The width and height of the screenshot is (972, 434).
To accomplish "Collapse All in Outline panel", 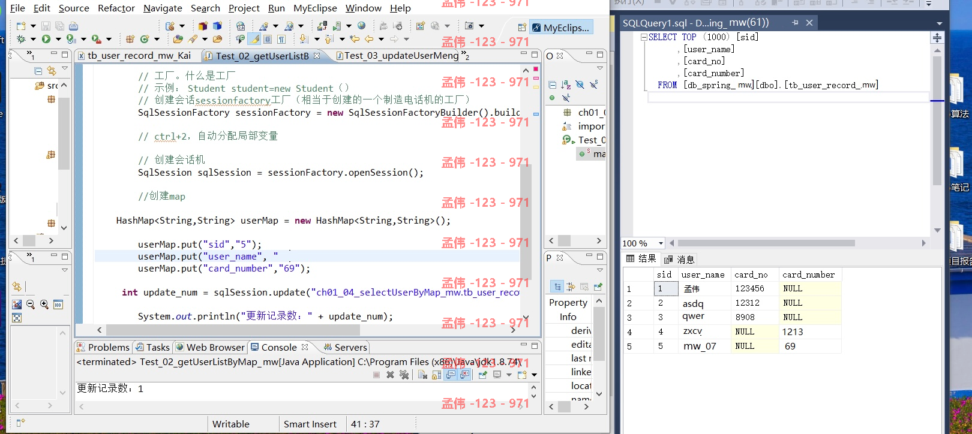I will pyautogui.click(x=552, y=85).
